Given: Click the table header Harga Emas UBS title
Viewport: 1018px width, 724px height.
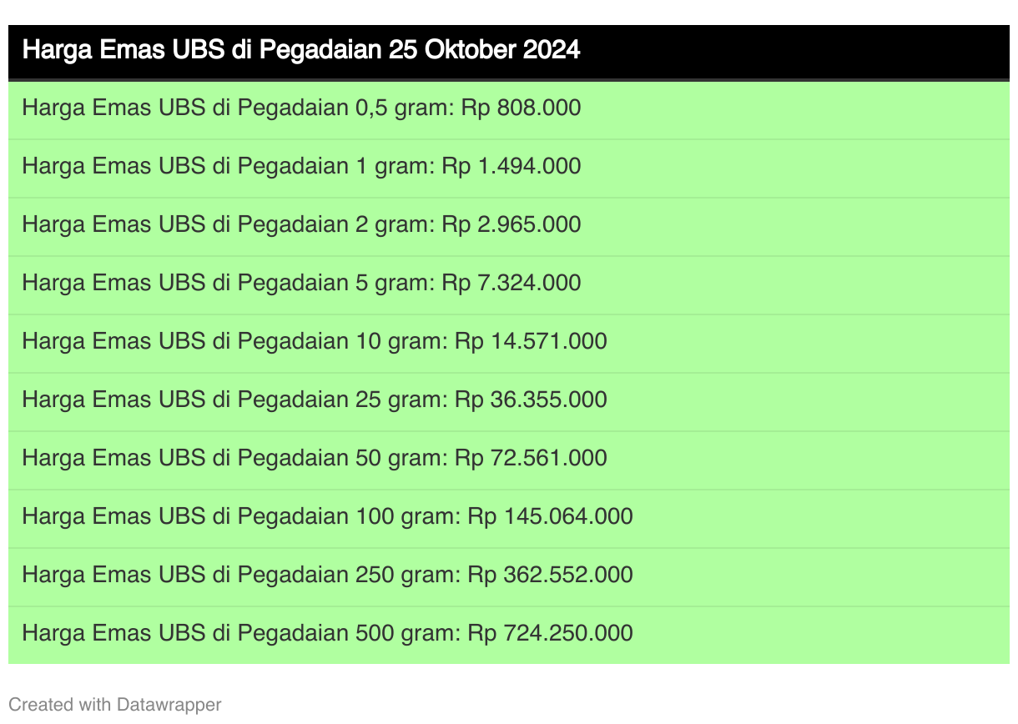Looking at the screenshot, I should coord(300,51).
